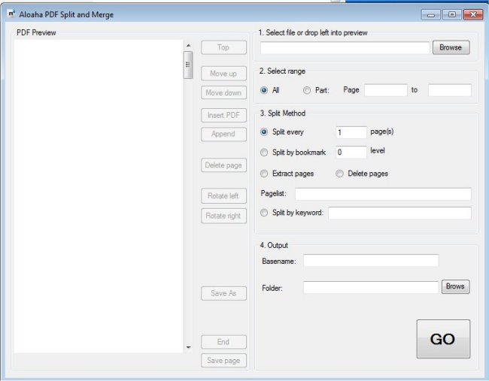Close the Aloaha PDF Split and Merge window
Viewport: 489px width, 381px height.
click(473, 14)
